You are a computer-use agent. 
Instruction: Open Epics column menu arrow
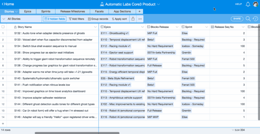(143, 27)
